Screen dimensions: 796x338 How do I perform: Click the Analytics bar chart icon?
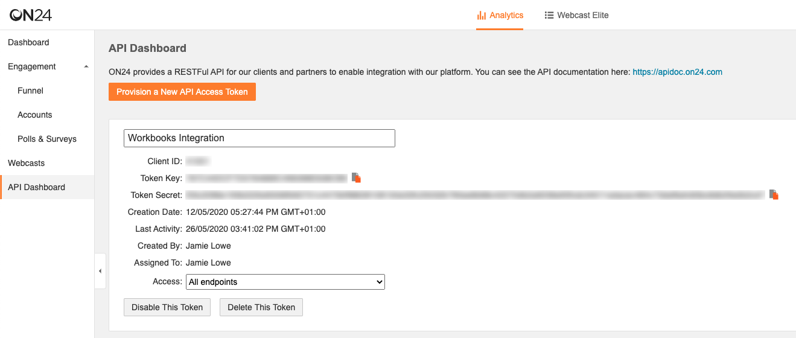pos(482,15)
